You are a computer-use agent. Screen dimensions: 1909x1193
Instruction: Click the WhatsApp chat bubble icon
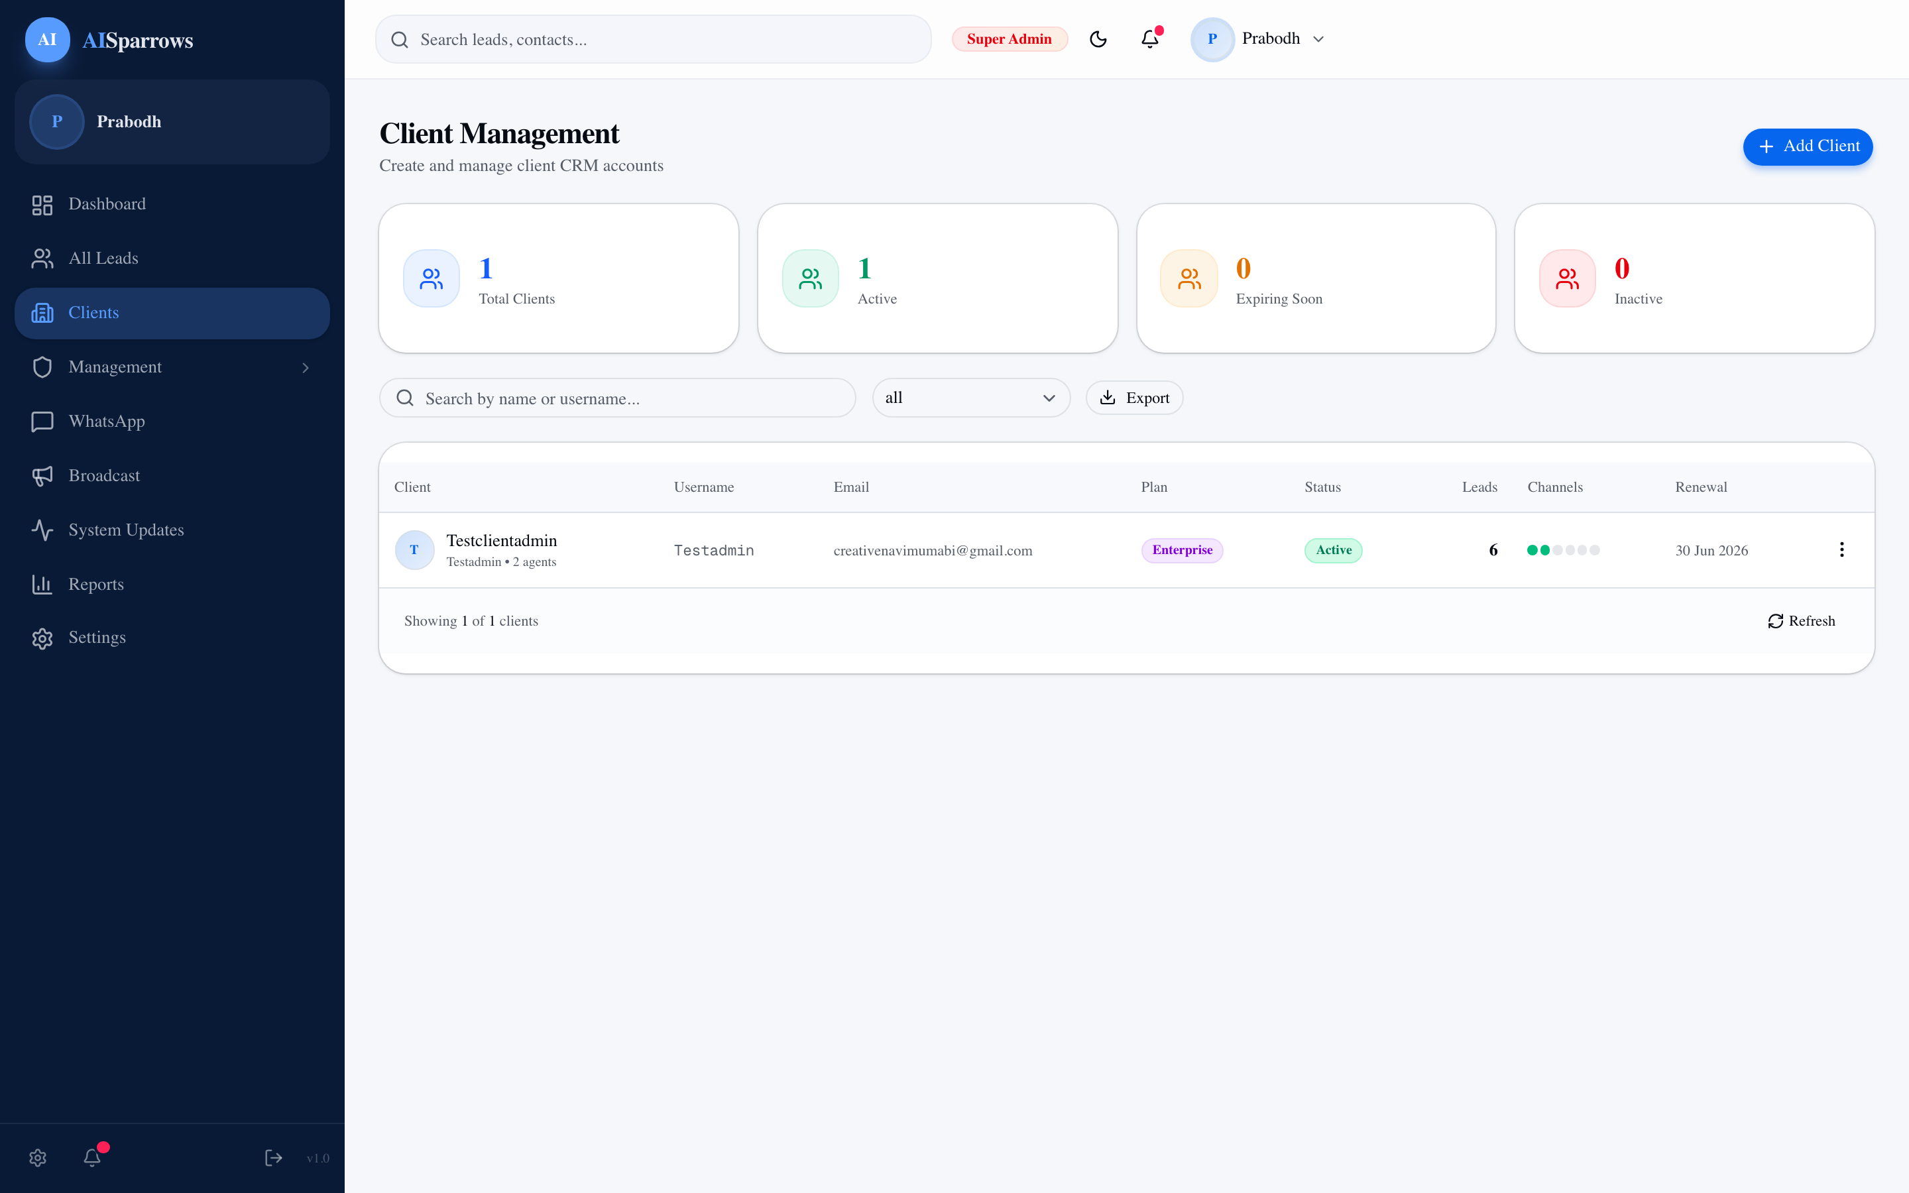pos(42,422)
